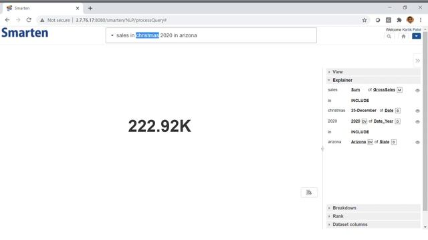This screenshot has height=240, width=428.
Task: Click the Smarten logo
Action: pos(25,33)
